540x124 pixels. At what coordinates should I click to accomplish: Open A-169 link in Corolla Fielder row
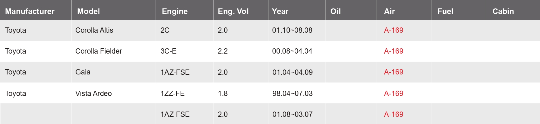click(393, 51)
